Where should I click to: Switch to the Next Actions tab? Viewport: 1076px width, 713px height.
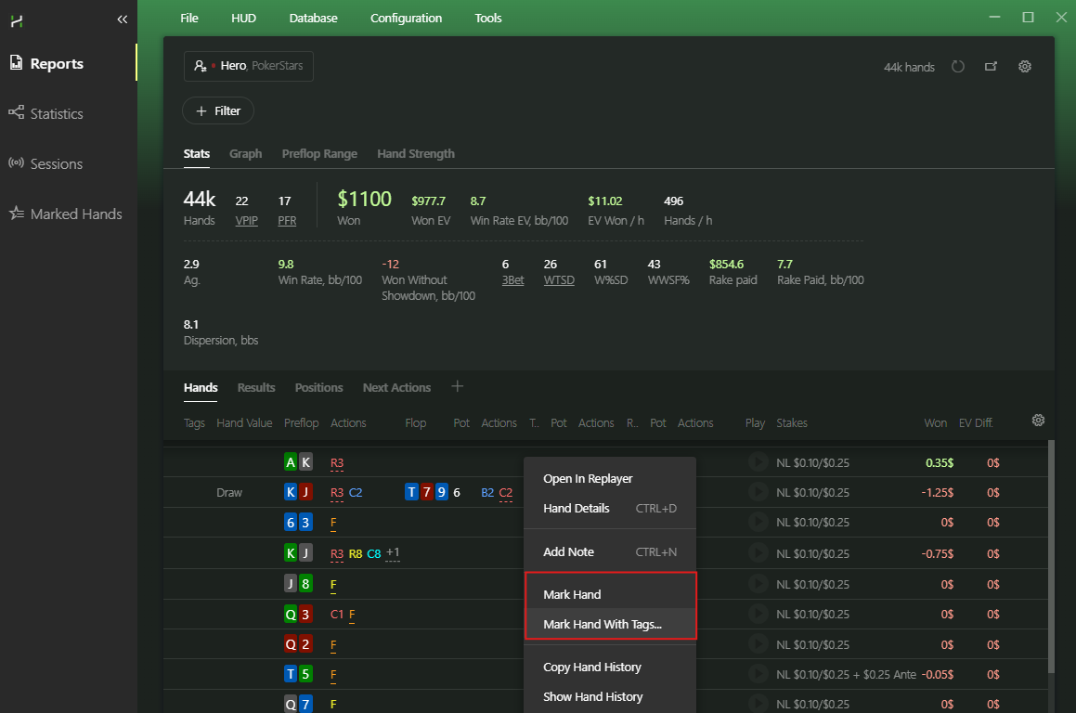[x=396, y=388]
